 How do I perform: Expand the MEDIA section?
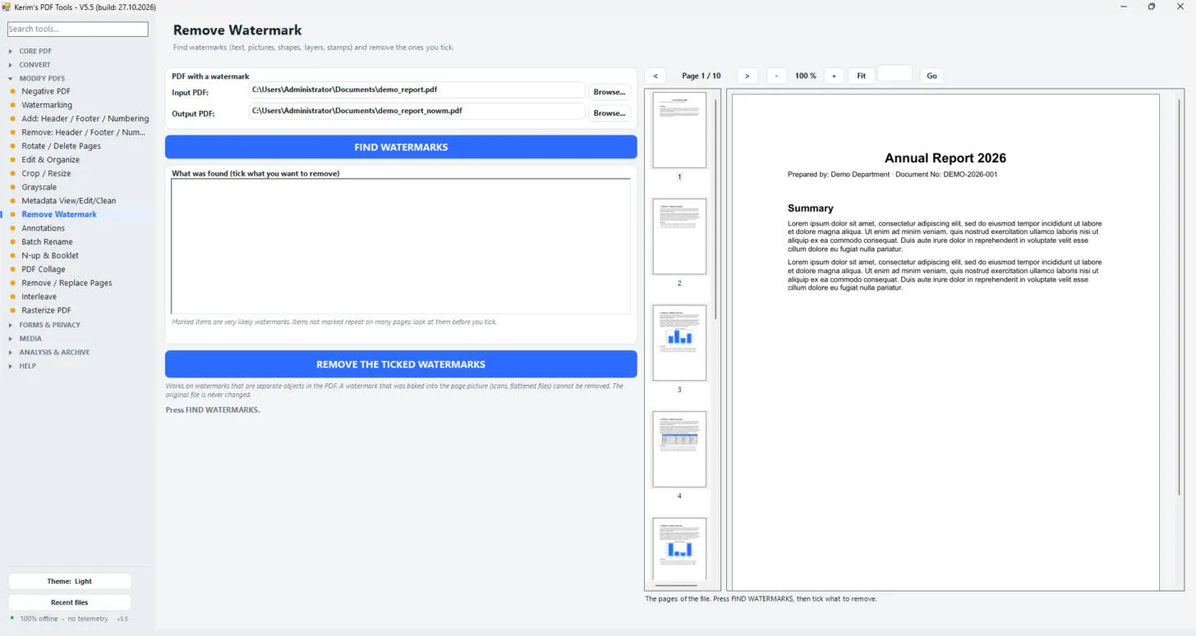pyautogui.click(x=30, y=338)
